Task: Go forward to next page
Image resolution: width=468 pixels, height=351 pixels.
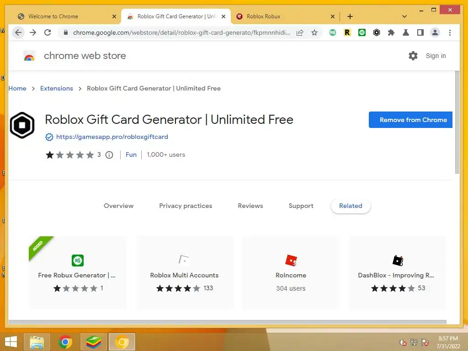Action: coord(33,32)
